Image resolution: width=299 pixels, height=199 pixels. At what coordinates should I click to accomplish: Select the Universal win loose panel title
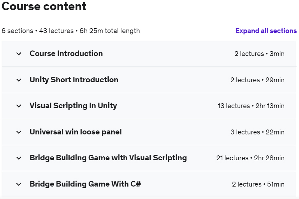click(x=76, y=132)
